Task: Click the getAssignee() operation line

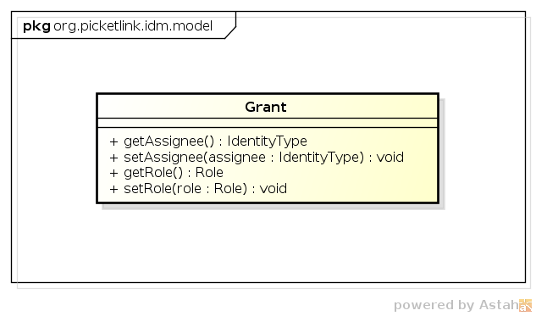Action: point(208,141)
